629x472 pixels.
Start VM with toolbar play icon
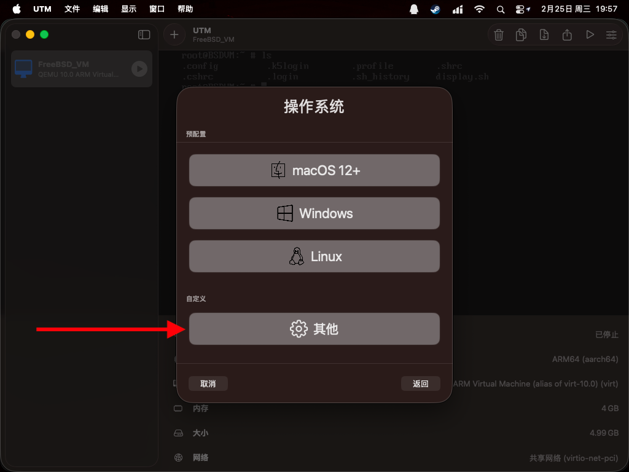click(x=590, y=35)
